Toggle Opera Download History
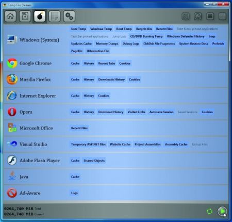 coord(111,112)
